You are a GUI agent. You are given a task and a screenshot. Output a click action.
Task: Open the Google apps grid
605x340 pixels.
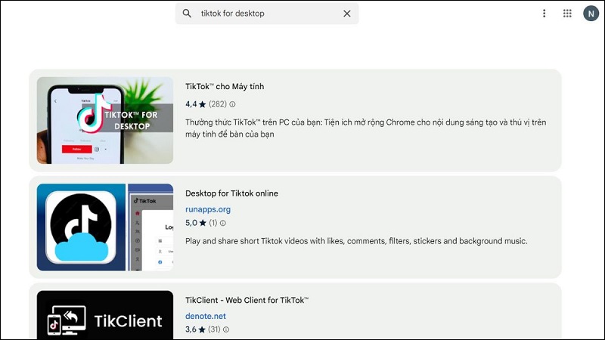567,14
